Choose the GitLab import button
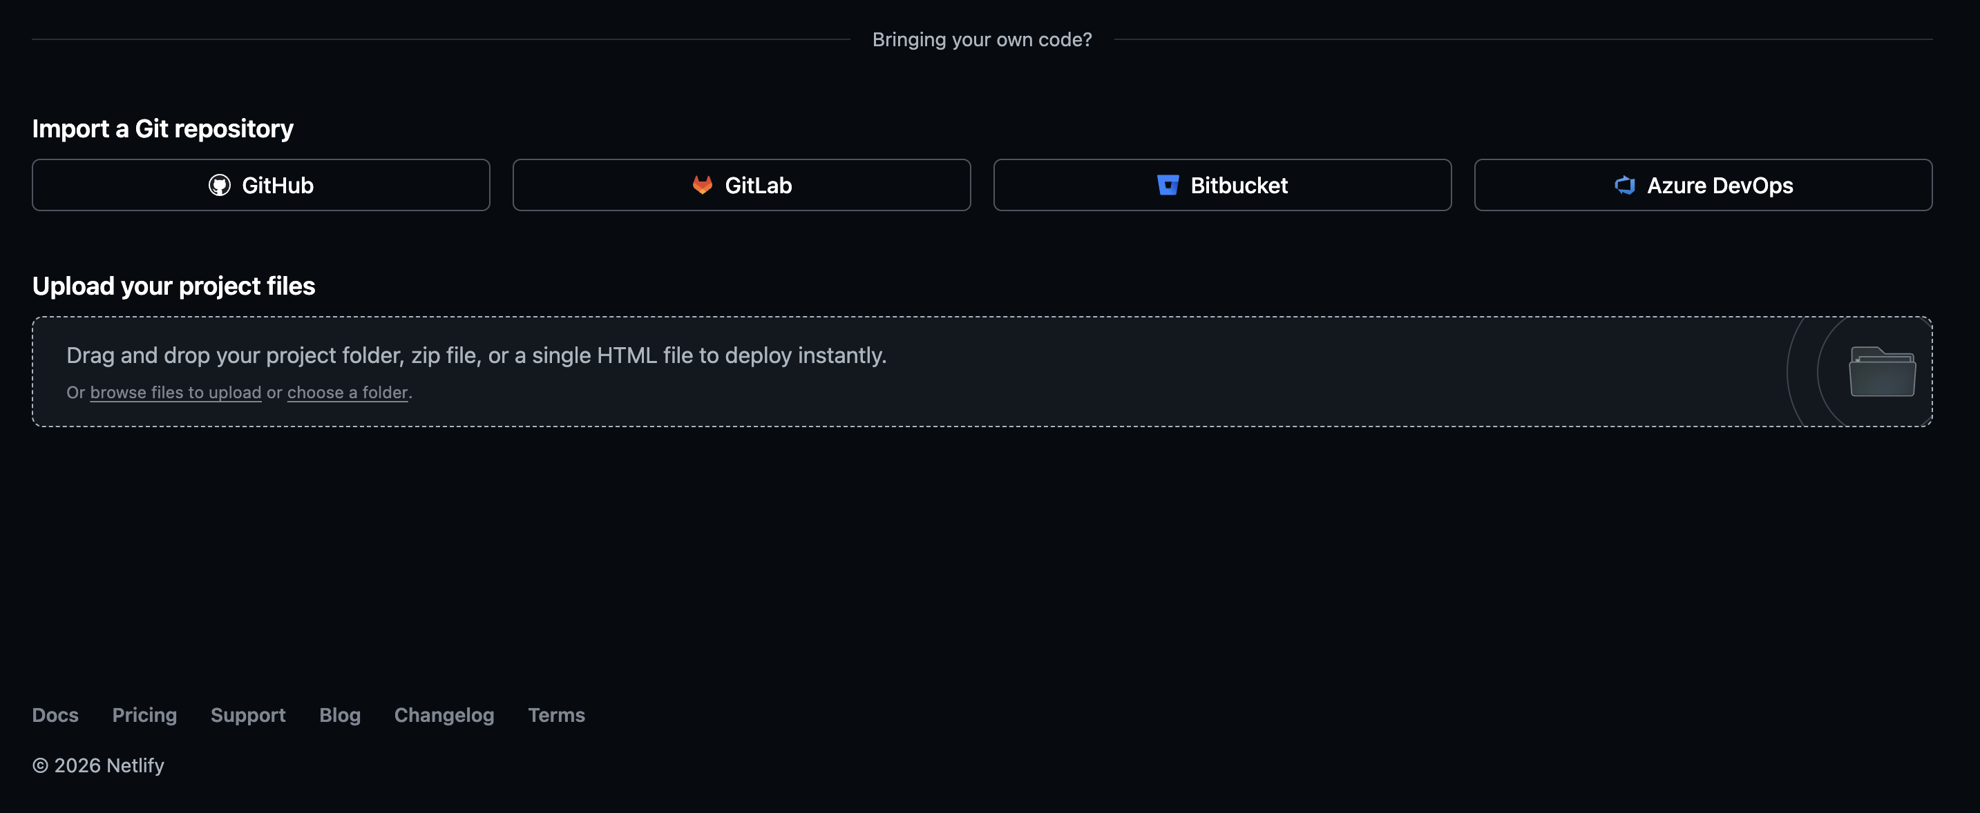This screenshot has width=1980, height=813. coord(741,185)
